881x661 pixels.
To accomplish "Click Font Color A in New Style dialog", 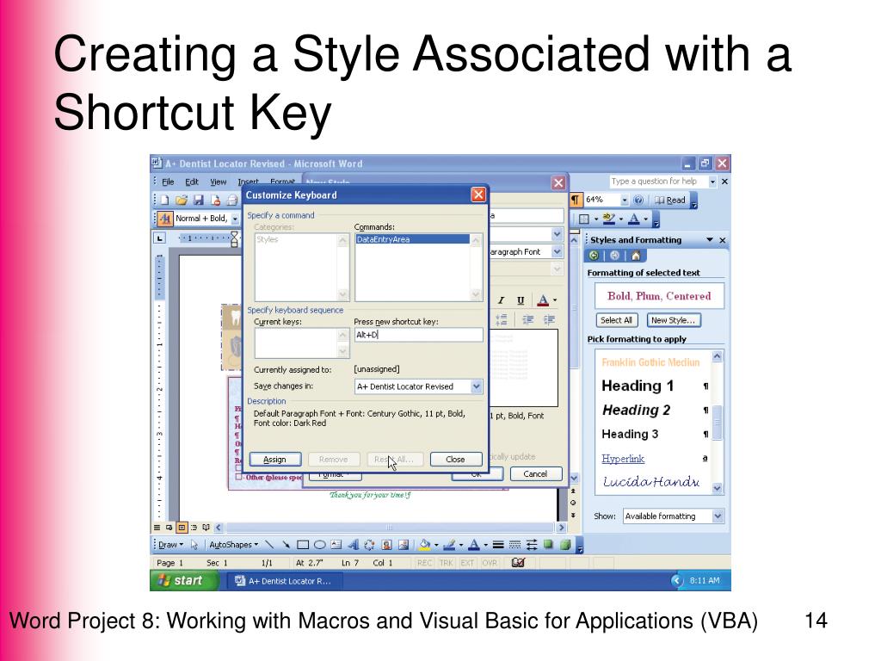I will pyautogui.click(x=543, y=300).
